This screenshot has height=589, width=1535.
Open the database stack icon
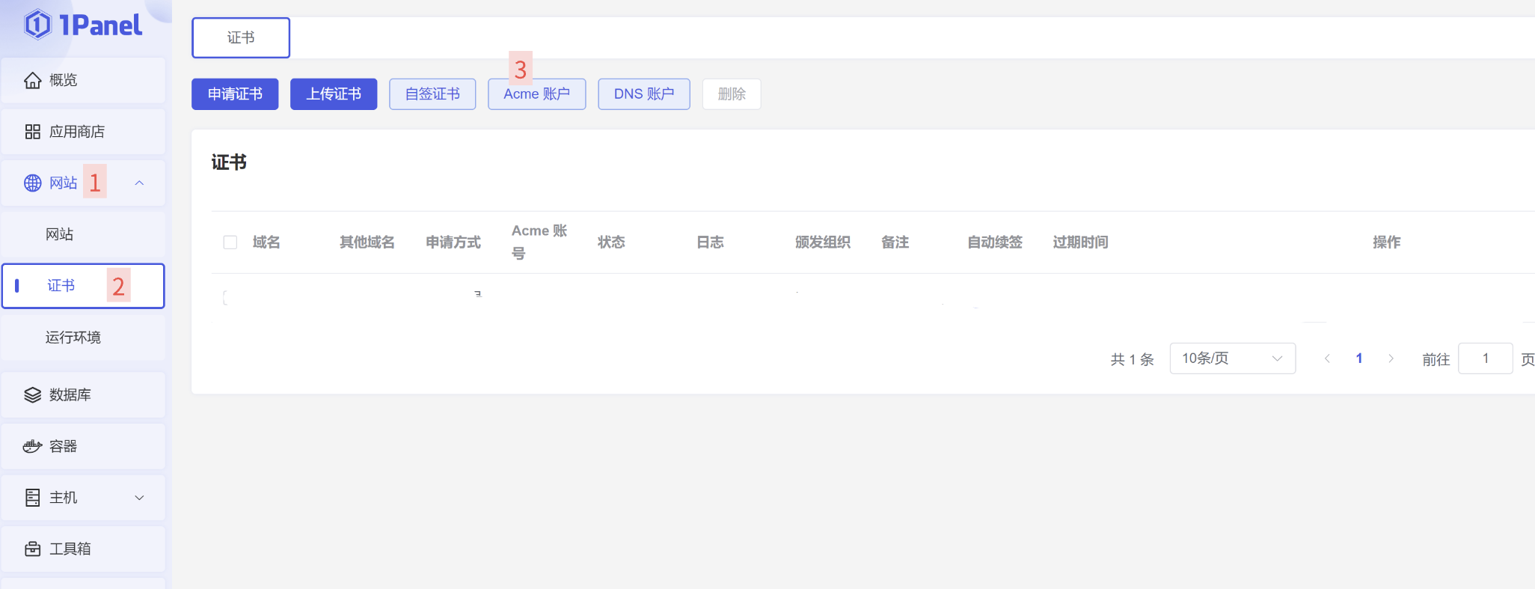click(x=32, y=395)
